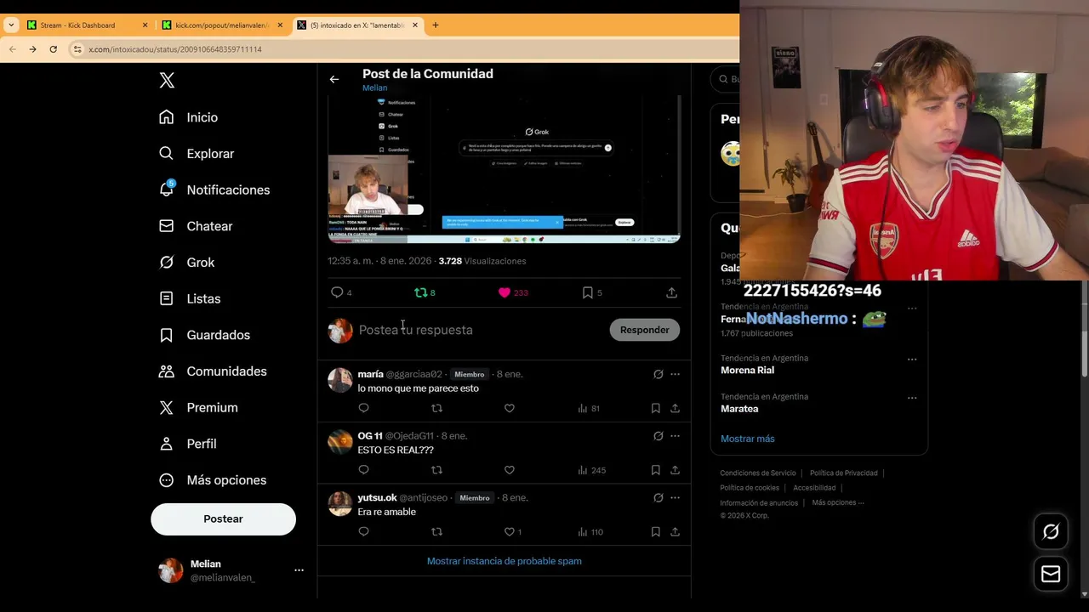The width and height of the screenshot is (1089, 612).
Task: Repost yutsu.ok's comment
Action: (436, 532)
